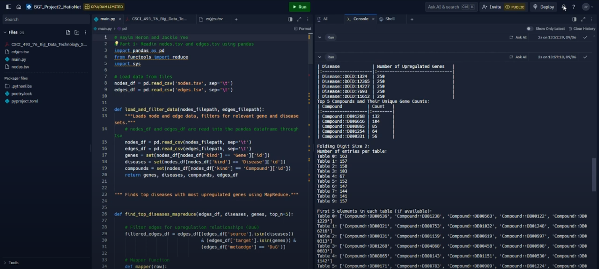Image resolution: width=599 pixels, height=269 pixels.
Task: Click the file Search input field
Action: 46,19
